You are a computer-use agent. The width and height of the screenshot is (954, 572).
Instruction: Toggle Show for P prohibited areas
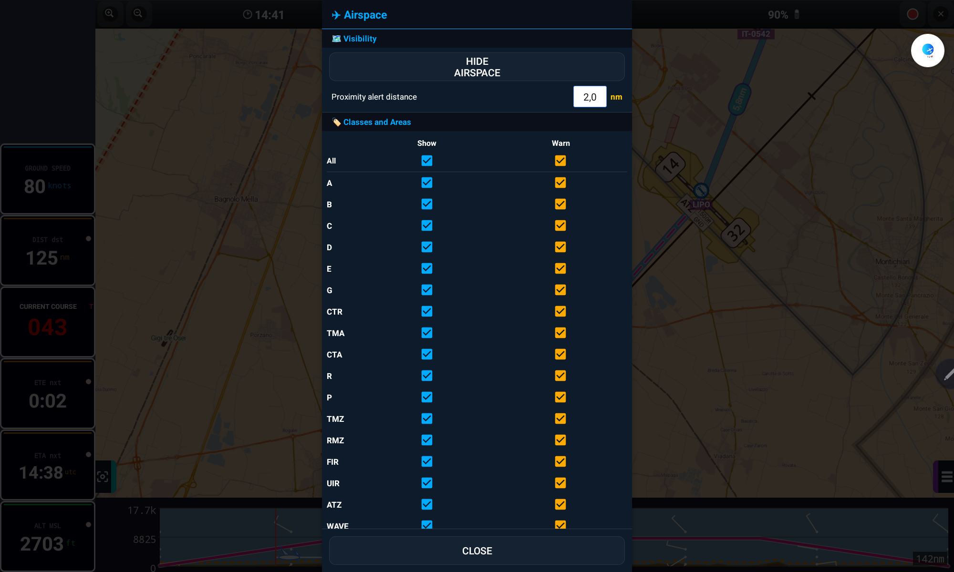point(427,397)
